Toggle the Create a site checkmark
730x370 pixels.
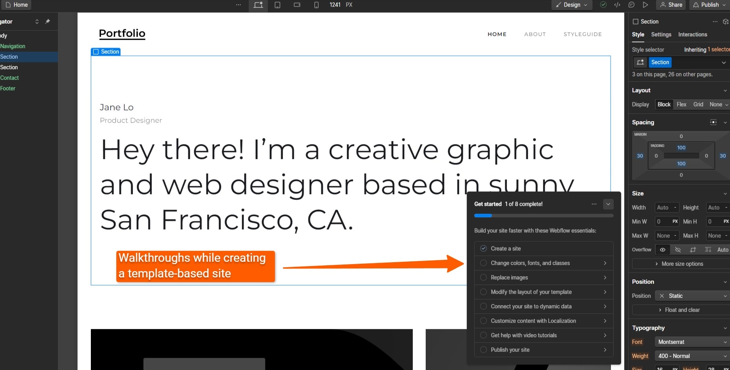(484, 248)
